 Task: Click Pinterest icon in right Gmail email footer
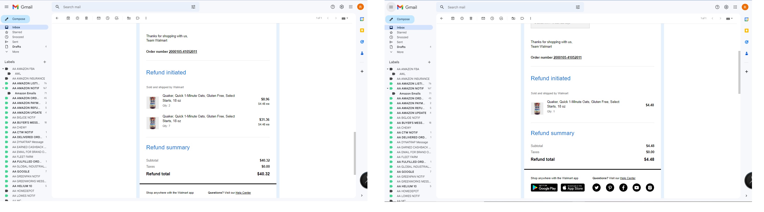click(x=610, y=188)
